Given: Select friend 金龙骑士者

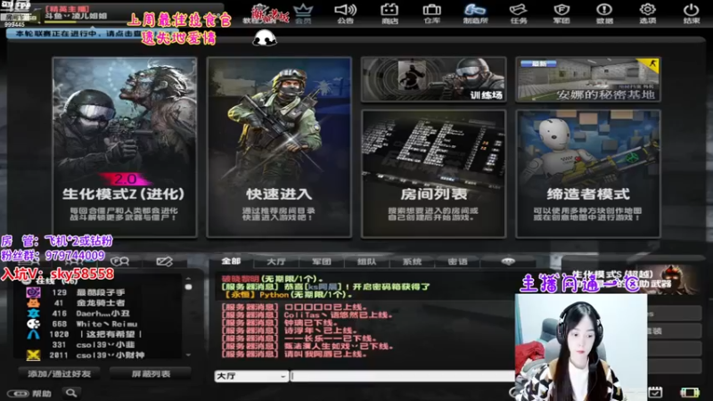Looking at the screenshot, I should (102, 303).
